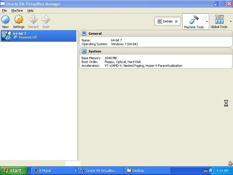Select the 64-bit 7 virtual machine entry

coord(38,36)
